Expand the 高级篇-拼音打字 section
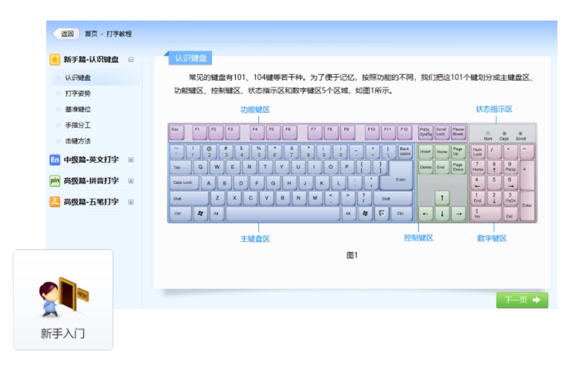 pos(131,181)
